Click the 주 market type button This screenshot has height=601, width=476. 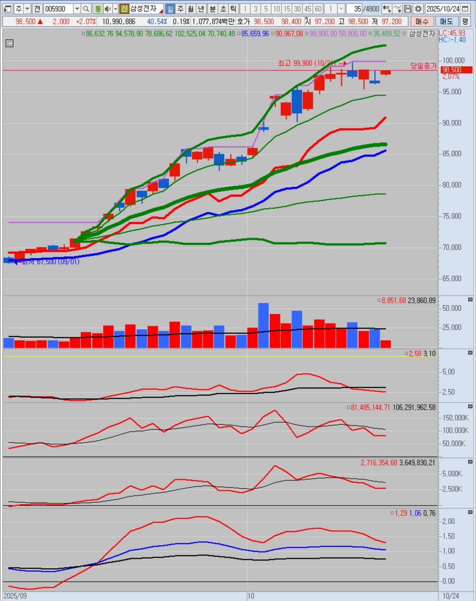pyautogui.click(x=19, y=9)
